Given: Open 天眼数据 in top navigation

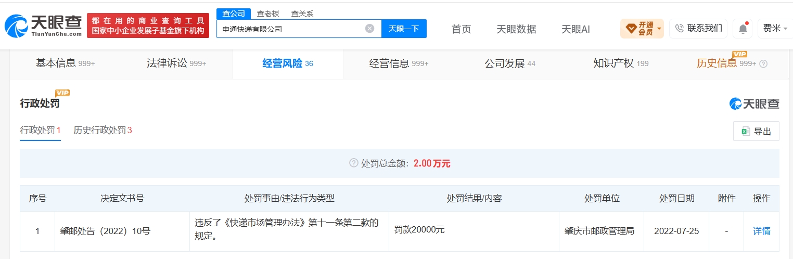Looking at the screenshot, I should pyautogui.click(x=516, y=29).
